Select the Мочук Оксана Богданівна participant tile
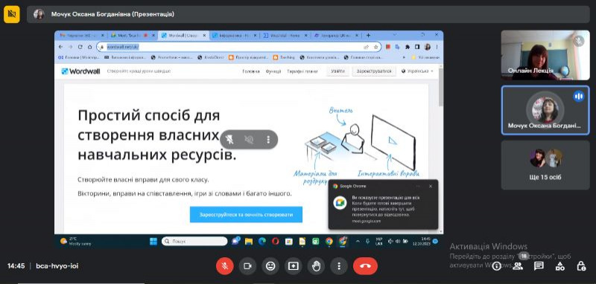This screenshot has width=596, height=284. click(545, 110)
